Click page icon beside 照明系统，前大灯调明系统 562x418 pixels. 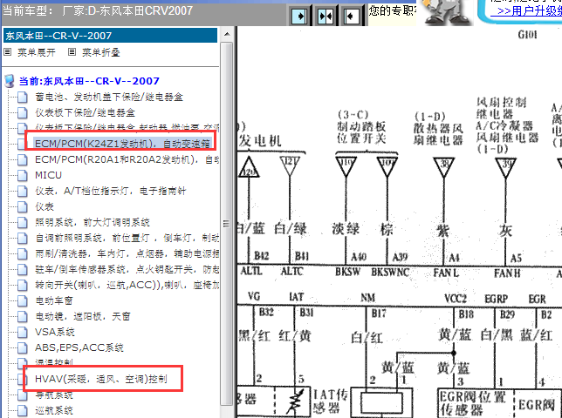[22, 222]
